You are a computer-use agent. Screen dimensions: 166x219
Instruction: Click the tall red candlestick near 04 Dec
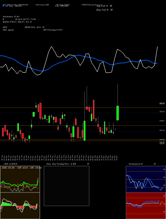pos(94,110)
